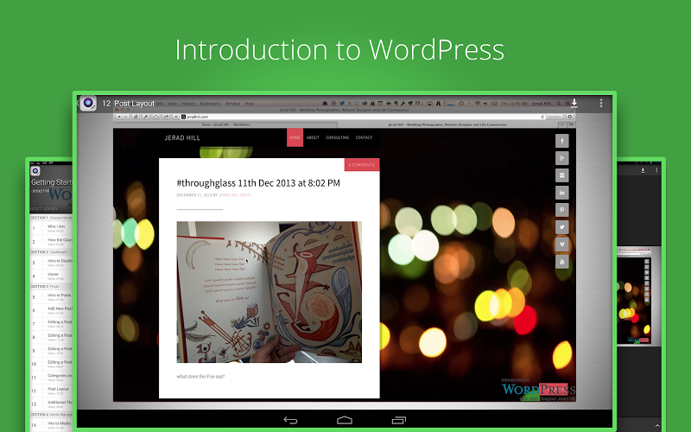Open the History menu in Mac menu bar
The image size is (691, 432).
188,104
